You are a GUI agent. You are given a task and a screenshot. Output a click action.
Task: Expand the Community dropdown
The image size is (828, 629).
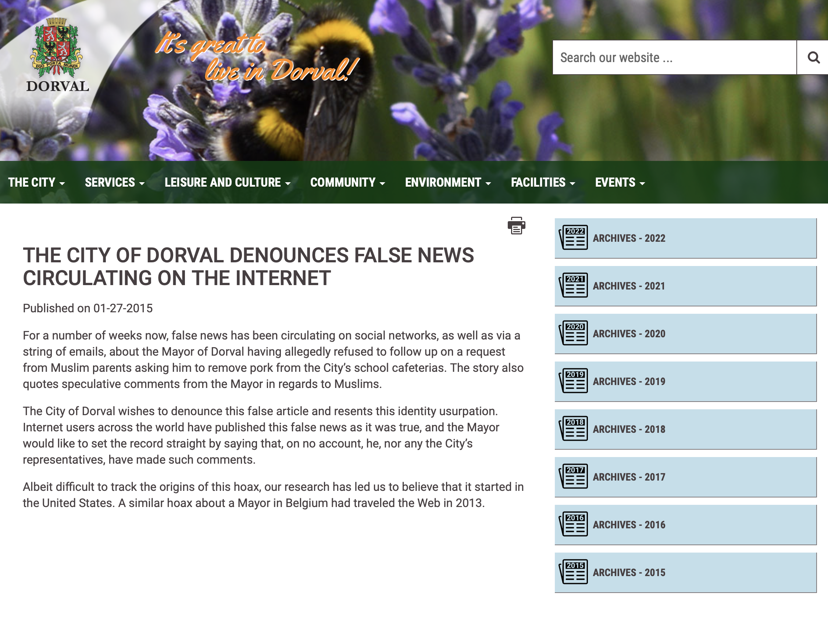[x=348, y=182]
